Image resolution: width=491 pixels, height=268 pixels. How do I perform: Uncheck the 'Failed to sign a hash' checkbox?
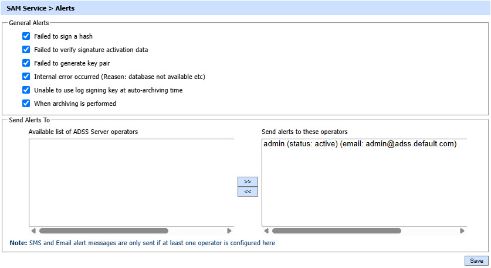[x=26, y=36]
